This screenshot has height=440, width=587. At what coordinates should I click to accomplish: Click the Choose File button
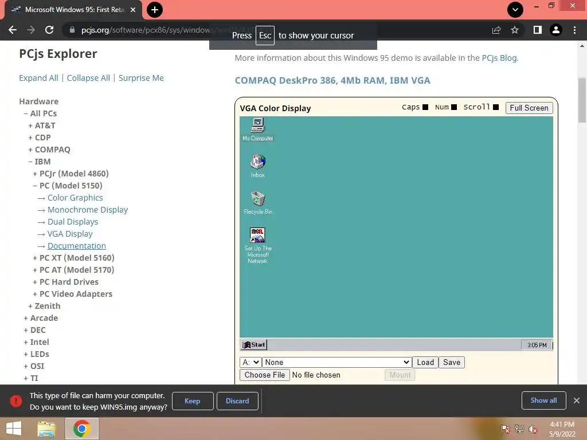click(265, 375)
